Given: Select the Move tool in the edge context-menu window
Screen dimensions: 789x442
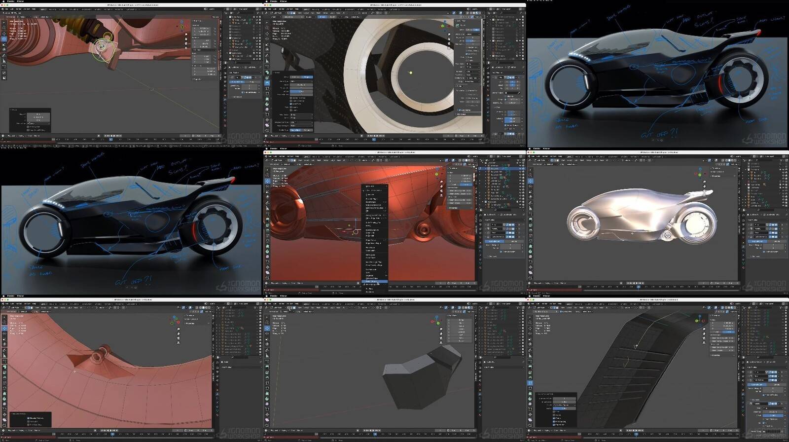Looking at the screenshot, I should [x=267, y=181].
